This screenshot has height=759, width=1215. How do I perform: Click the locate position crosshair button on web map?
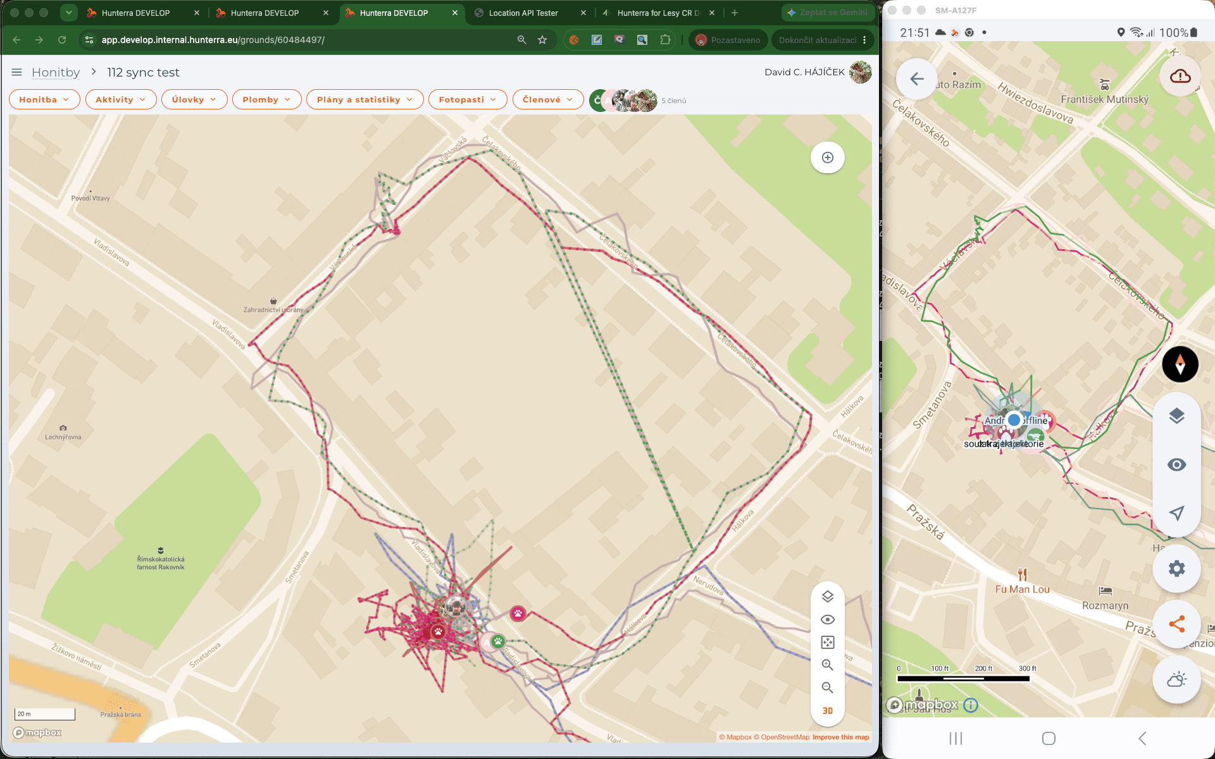pos(827,157)
